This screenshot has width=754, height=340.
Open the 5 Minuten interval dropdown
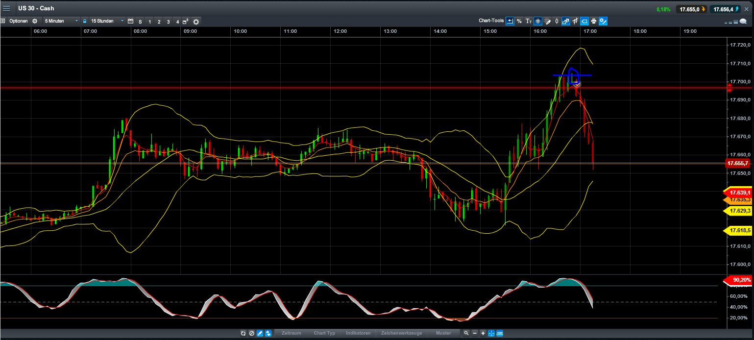pyautogui.click(x=61, y=21)
